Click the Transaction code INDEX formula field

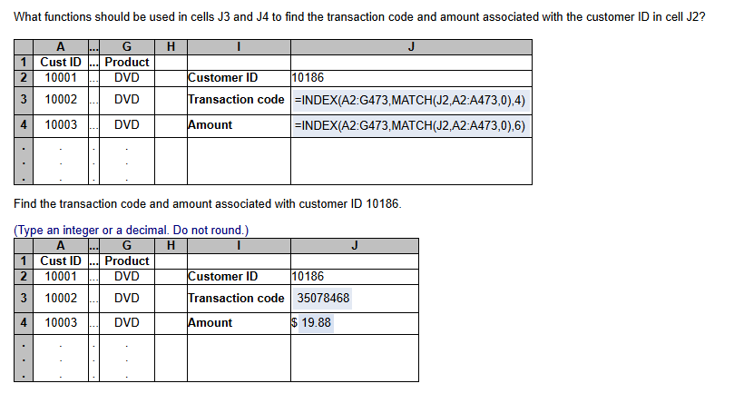[411, 100]
